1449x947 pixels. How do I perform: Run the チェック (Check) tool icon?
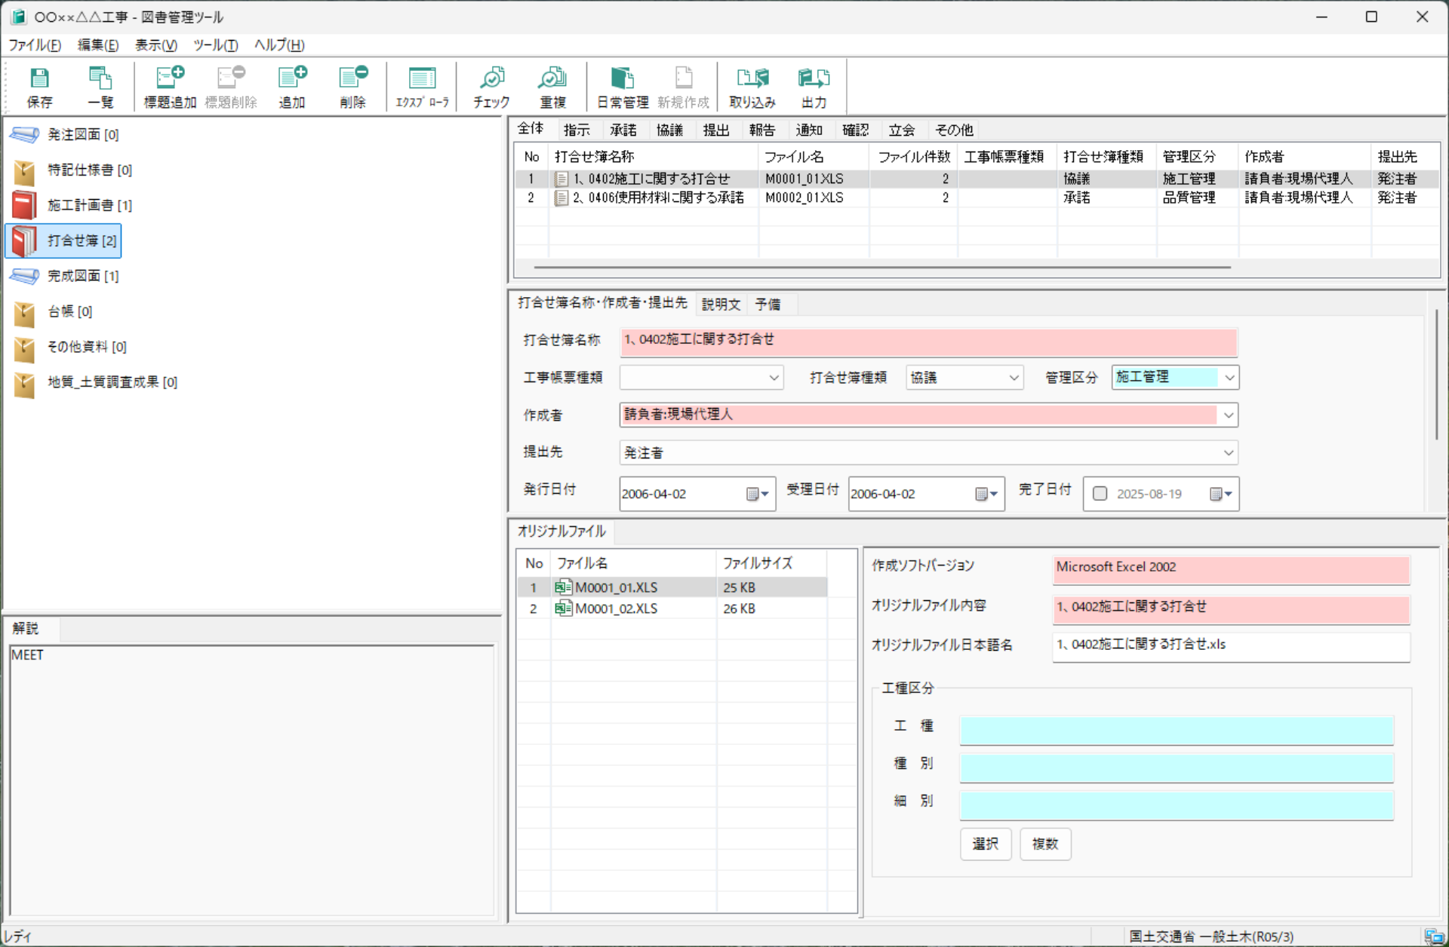tap(491, 85)
